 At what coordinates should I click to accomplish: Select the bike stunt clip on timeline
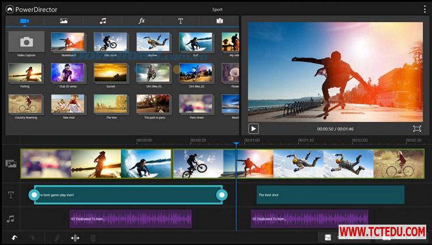click(198, 164)
